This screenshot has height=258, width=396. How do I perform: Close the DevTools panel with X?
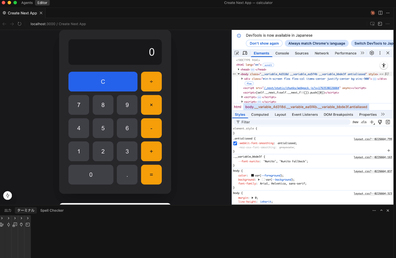click(x=388, y=53)
